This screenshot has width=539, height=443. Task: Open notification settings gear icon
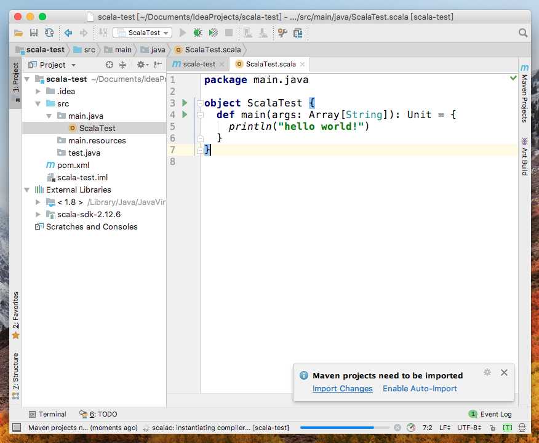pyautogui.click(x=487, y=372)
